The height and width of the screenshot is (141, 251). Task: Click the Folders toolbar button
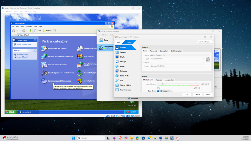point(47,31)
